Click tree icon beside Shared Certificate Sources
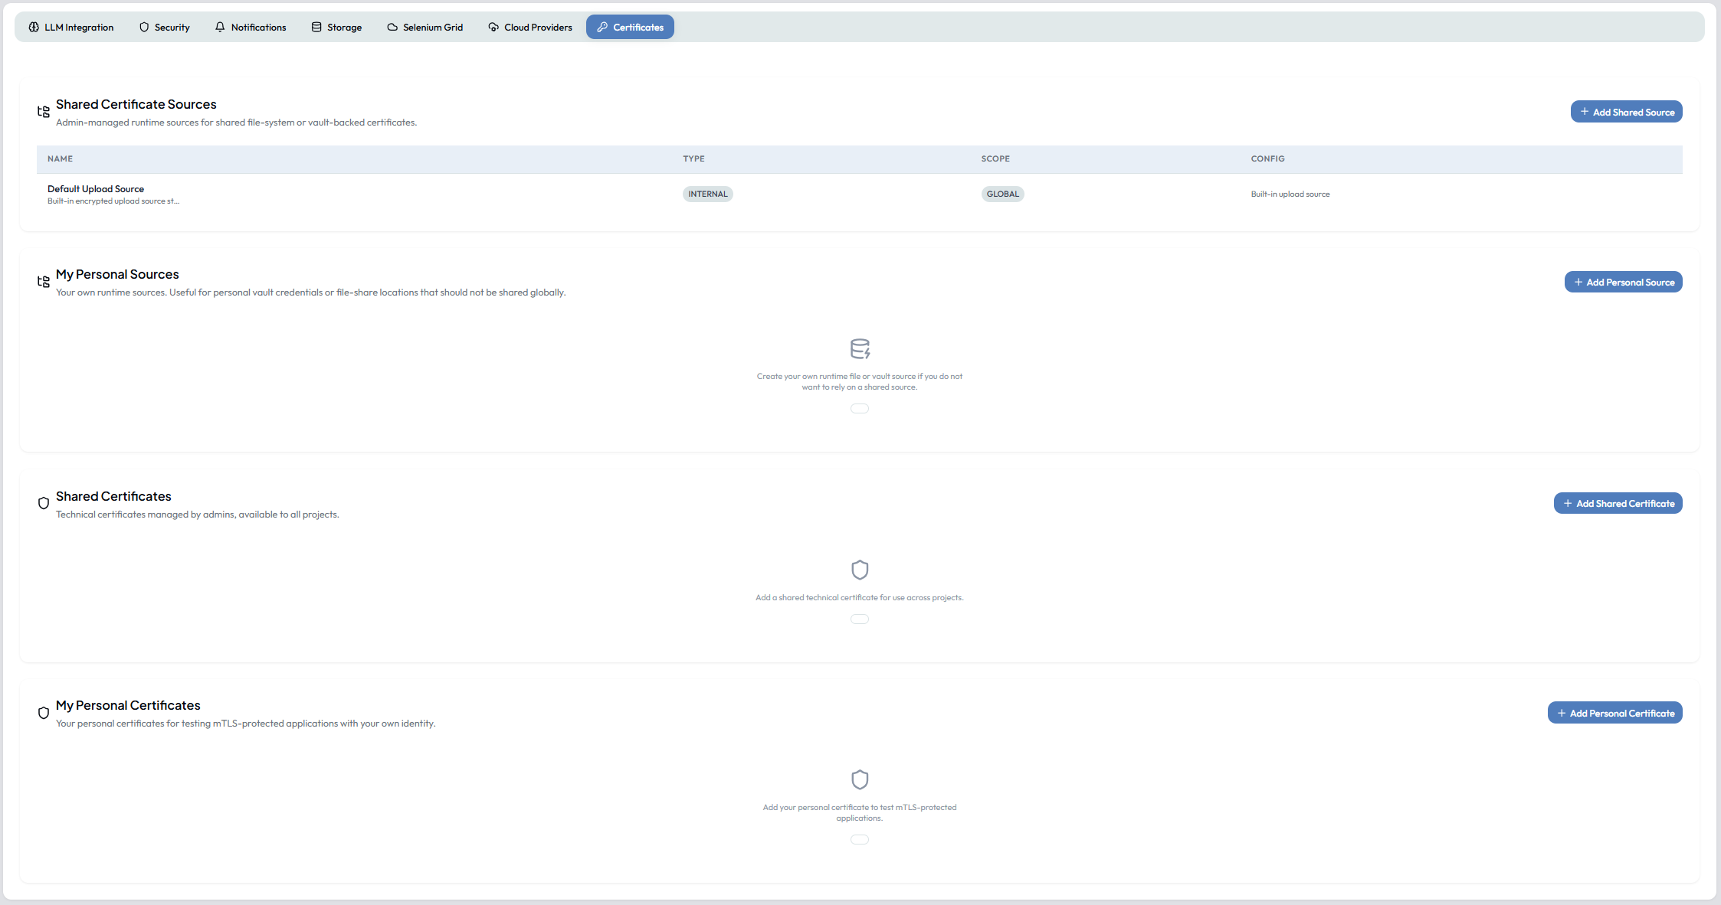Viewport: 1721px width, 905px height. tap(44, 112)
